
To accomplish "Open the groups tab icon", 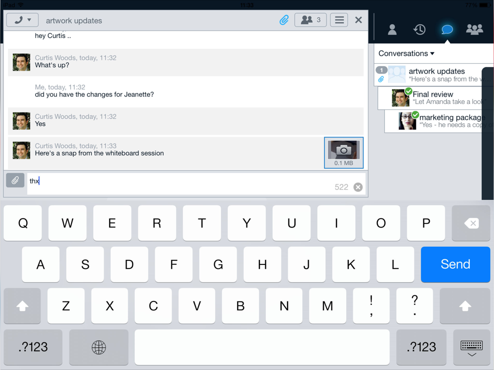I will click(x=474, y=30).
